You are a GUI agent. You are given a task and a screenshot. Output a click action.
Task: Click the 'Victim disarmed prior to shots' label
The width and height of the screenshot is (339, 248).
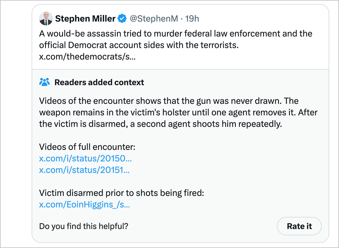[x=121, y=193]
